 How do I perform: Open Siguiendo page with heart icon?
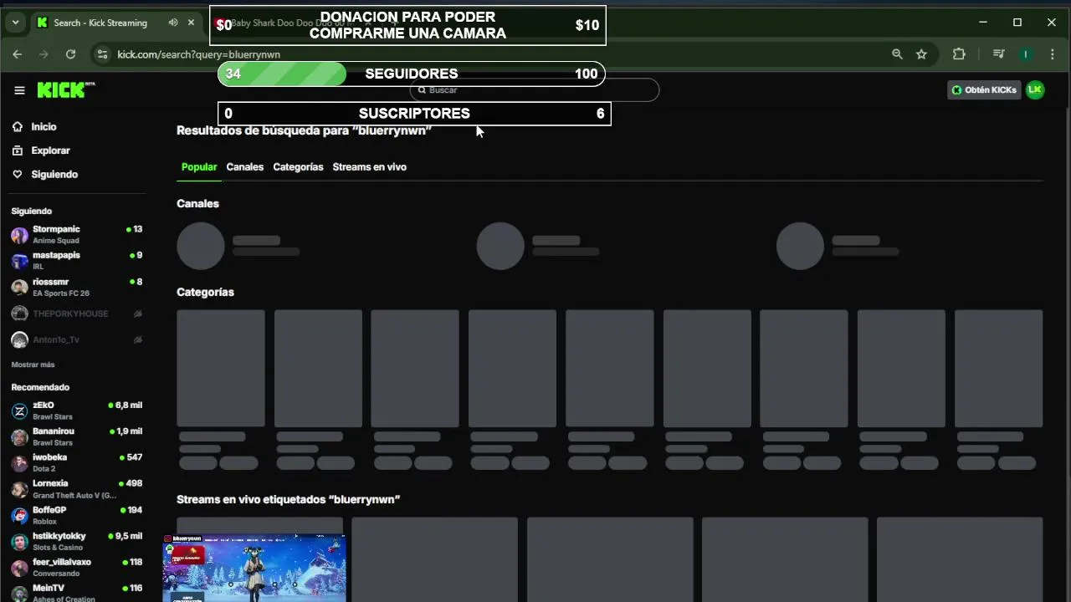54,175
